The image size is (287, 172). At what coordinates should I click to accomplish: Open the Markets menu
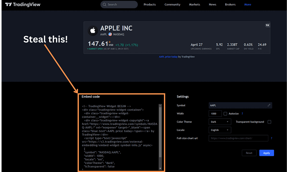pyautogui.click(x=194, y=4)
